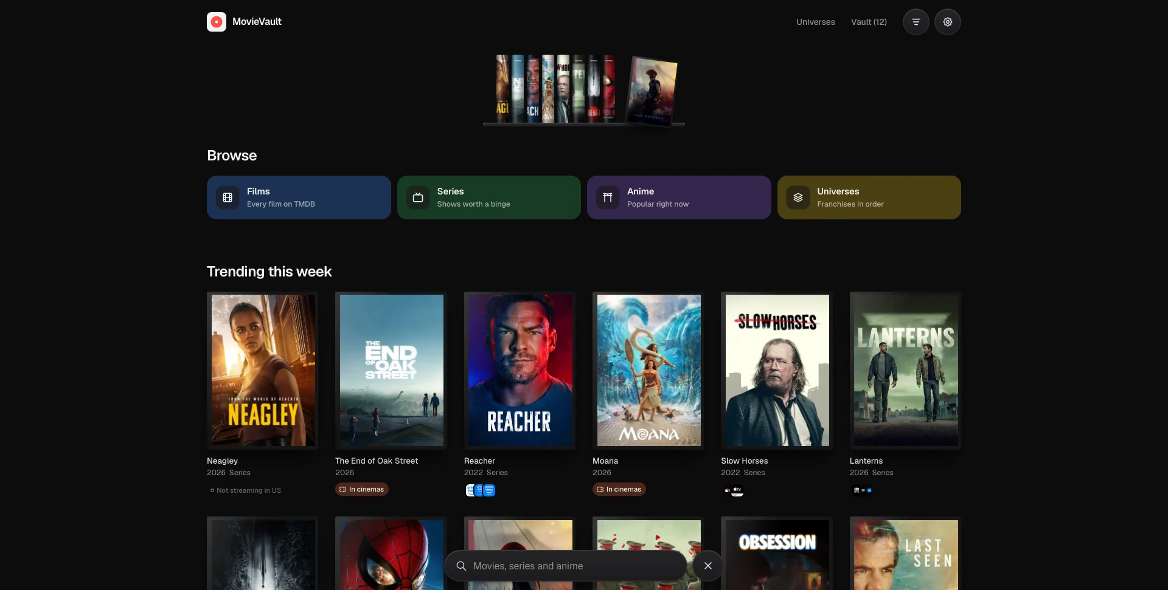Click the vault bookshelf of film spines

click(x=555, y=89)
